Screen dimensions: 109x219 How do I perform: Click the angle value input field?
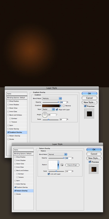click(52, 115)
